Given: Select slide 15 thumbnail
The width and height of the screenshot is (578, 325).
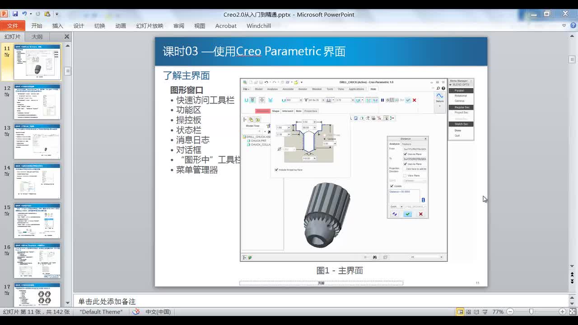Looking at the screenshot, I should (x=37, y=221).
